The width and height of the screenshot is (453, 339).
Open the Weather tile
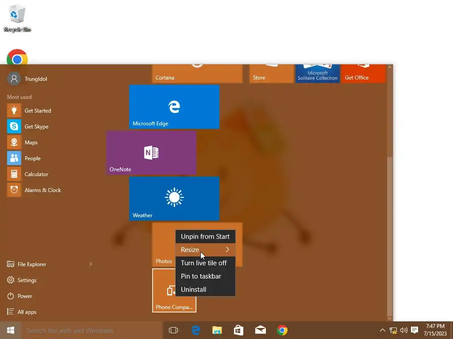coord(174,199)
